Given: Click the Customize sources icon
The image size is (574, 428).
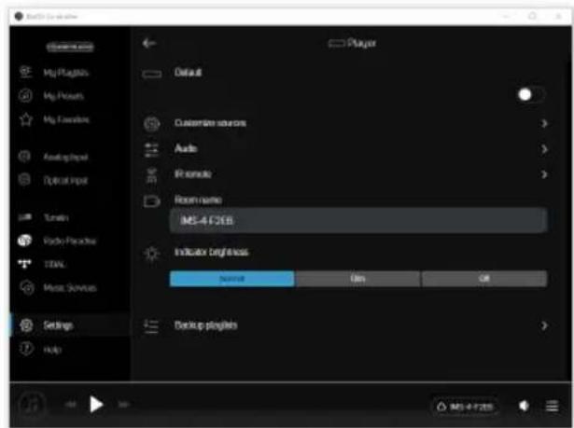Looking at the screenshot, I should click(x=151, y=124).
